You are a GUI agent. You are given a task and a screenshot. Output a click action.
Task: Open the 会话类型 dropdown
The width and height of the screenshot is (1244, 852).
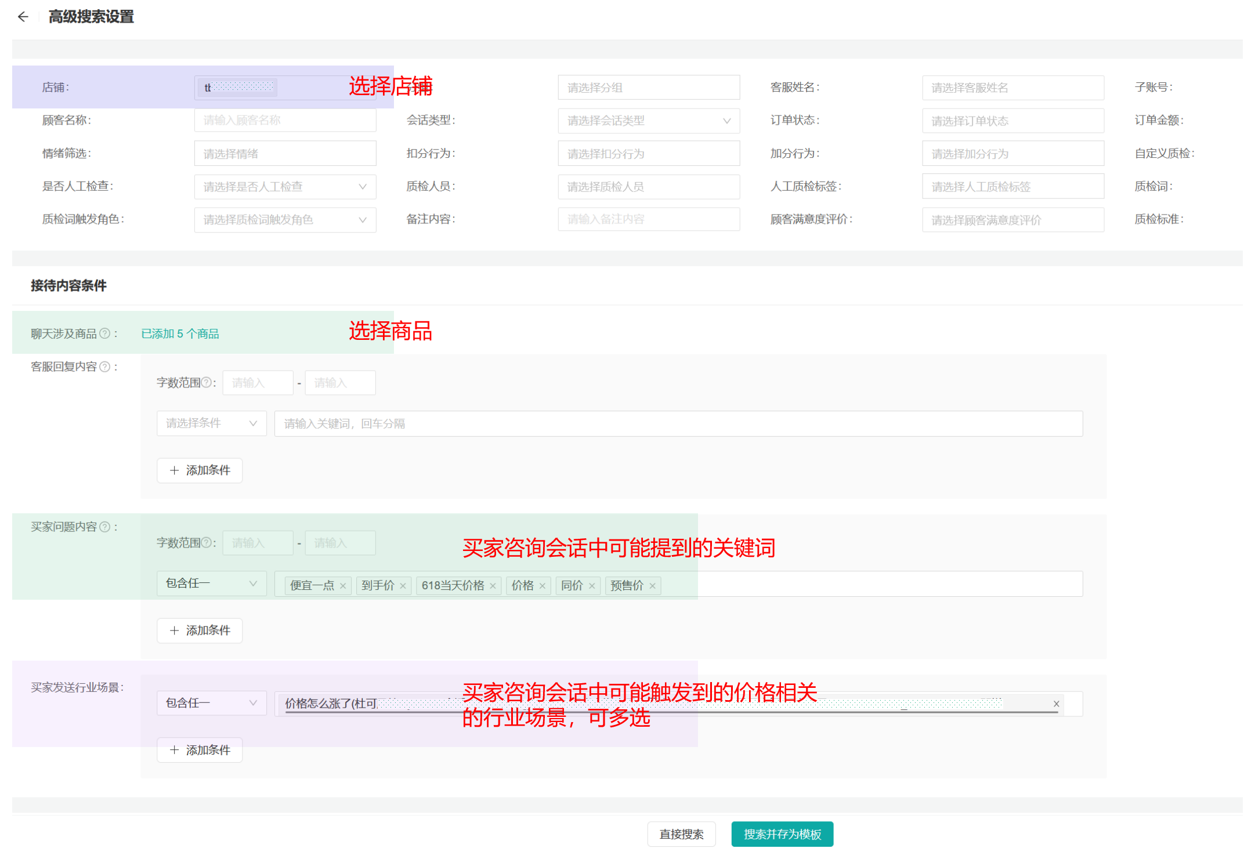click(x=649, y=121)
